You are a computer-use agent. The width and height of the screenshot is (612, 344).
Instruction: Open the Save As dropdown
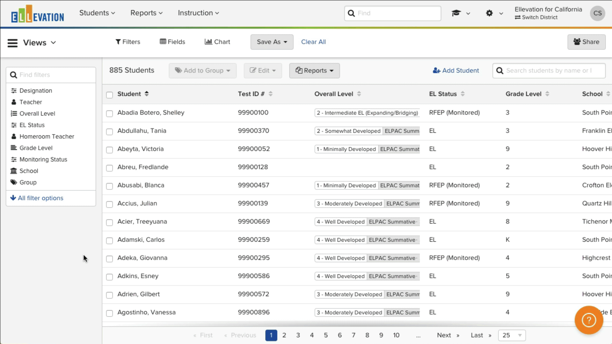click(x=272, y=42)
